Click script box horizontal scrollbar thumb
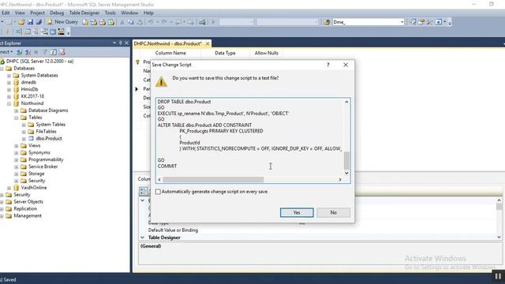The width and height of the screenshot is (505, 284). coord(213,180)
